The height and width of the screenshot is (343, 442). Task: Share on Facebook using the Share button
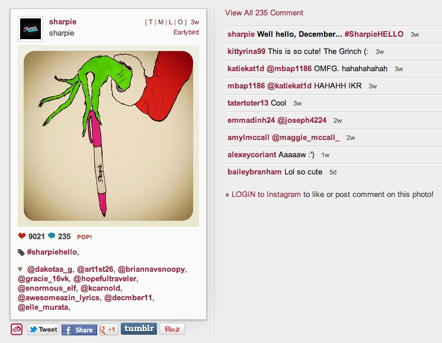pos(79,330)
